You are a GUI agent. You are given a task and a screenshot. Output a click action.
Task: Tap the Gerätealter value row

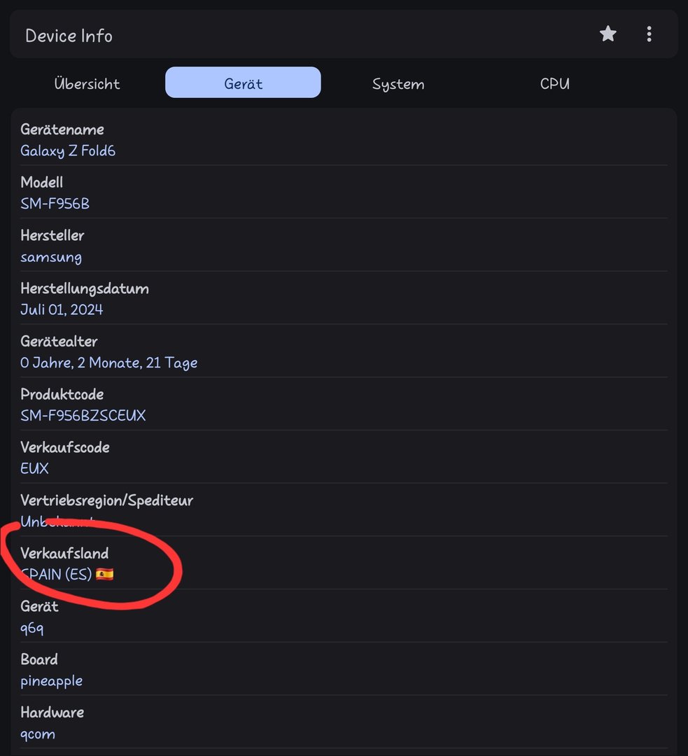click(x=344, y=351)
